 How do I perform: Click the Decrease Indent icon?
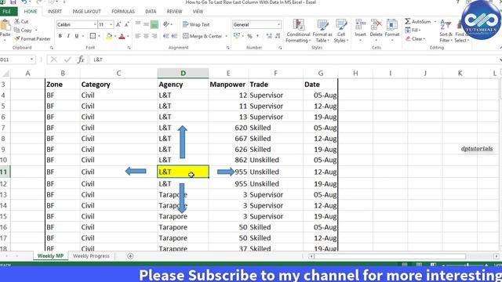[x=166, y=36]
